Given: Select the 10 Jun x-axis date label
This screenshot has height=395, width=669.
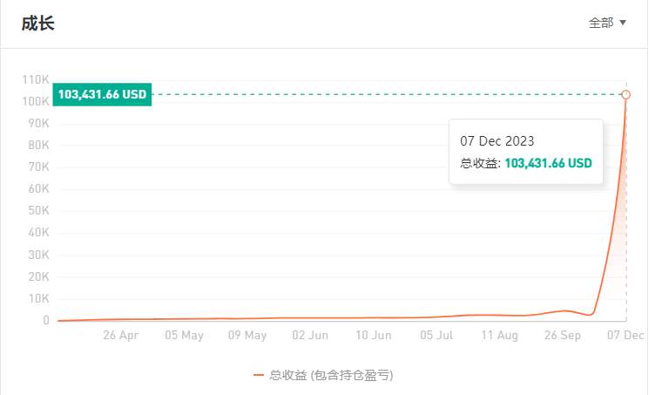Looking at the screenshot, I should (374, 335).
